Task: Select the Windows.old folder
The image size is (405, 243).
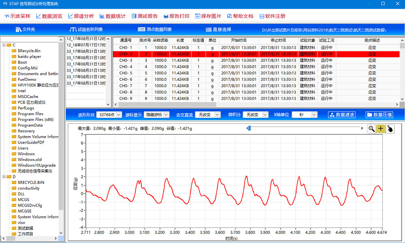Action: click(30, 160)
